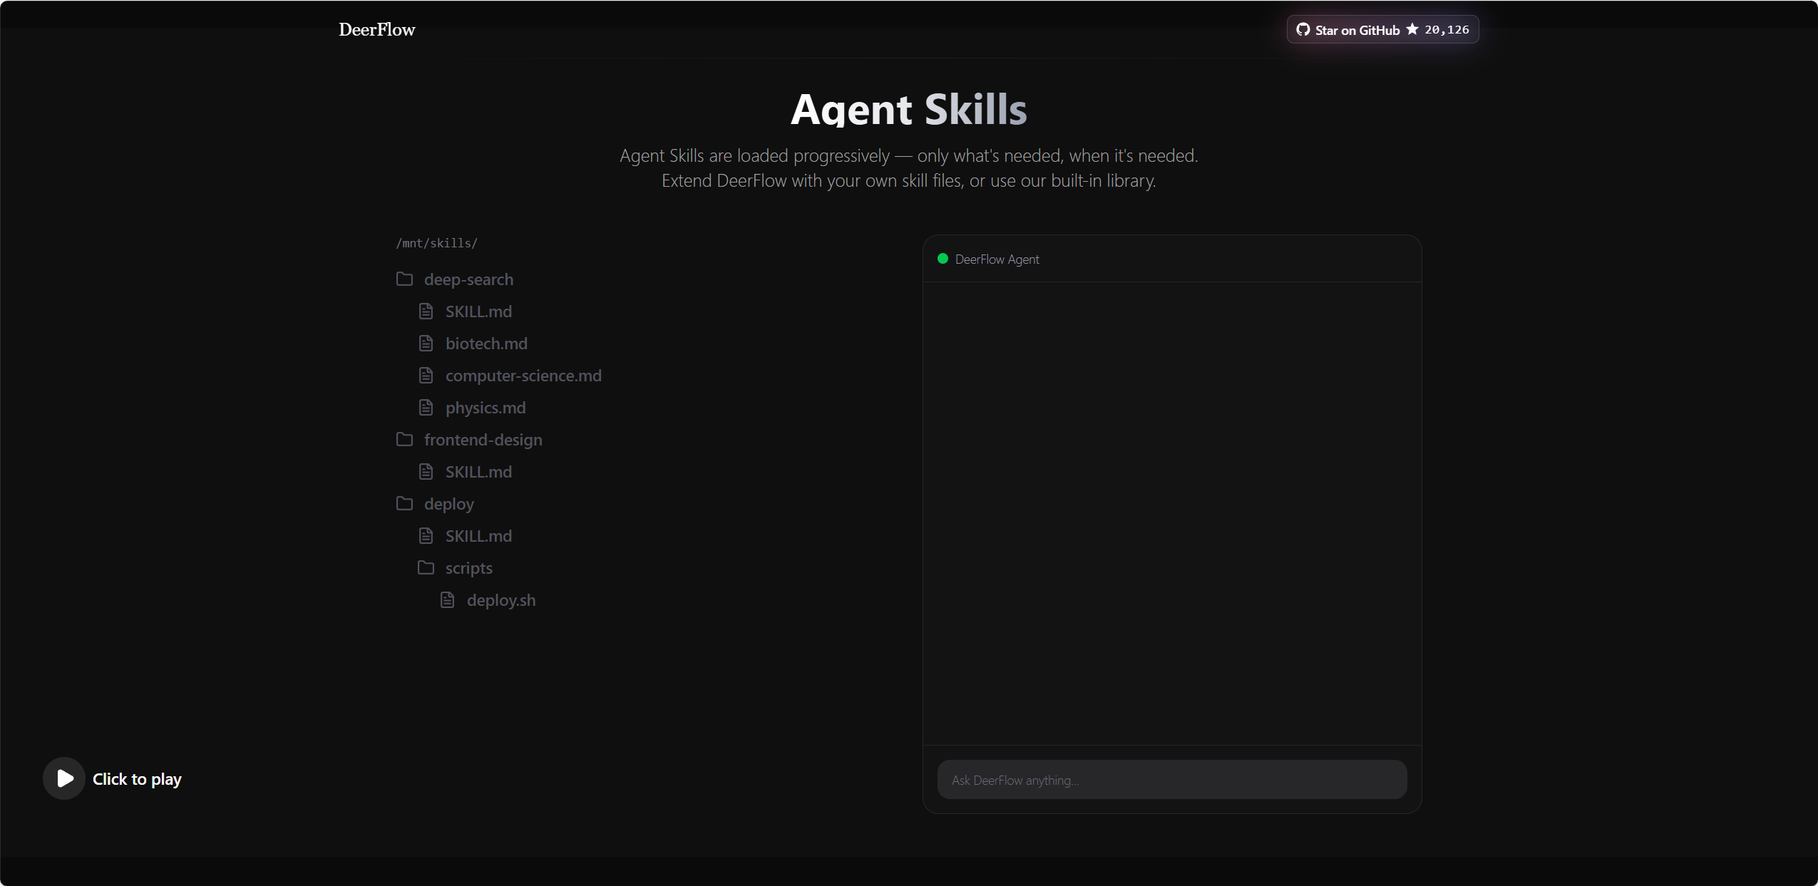Click the scripts folder icon
This screenshot has height=886, width=1818.
click(426, 567)
